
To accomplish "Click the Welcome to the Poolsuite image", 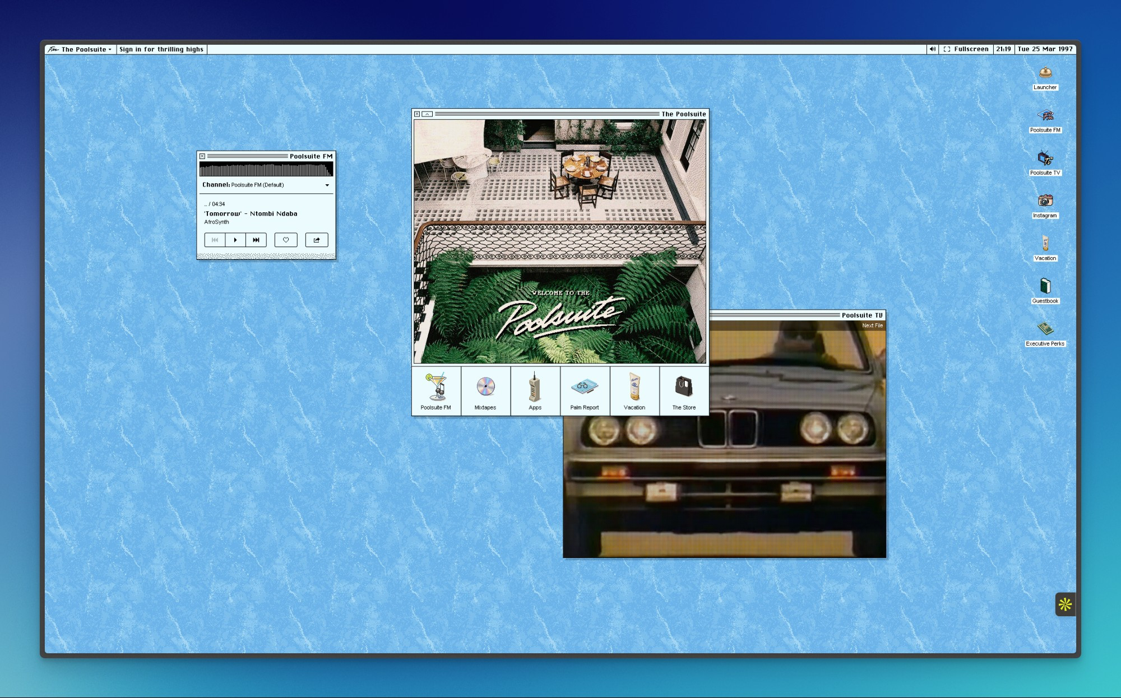I will (560, 241).
